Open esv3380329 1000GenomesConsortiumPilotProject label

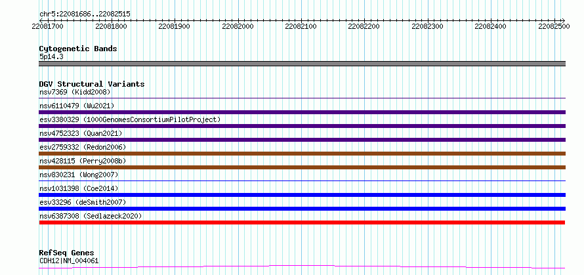(x=130, y=119)
